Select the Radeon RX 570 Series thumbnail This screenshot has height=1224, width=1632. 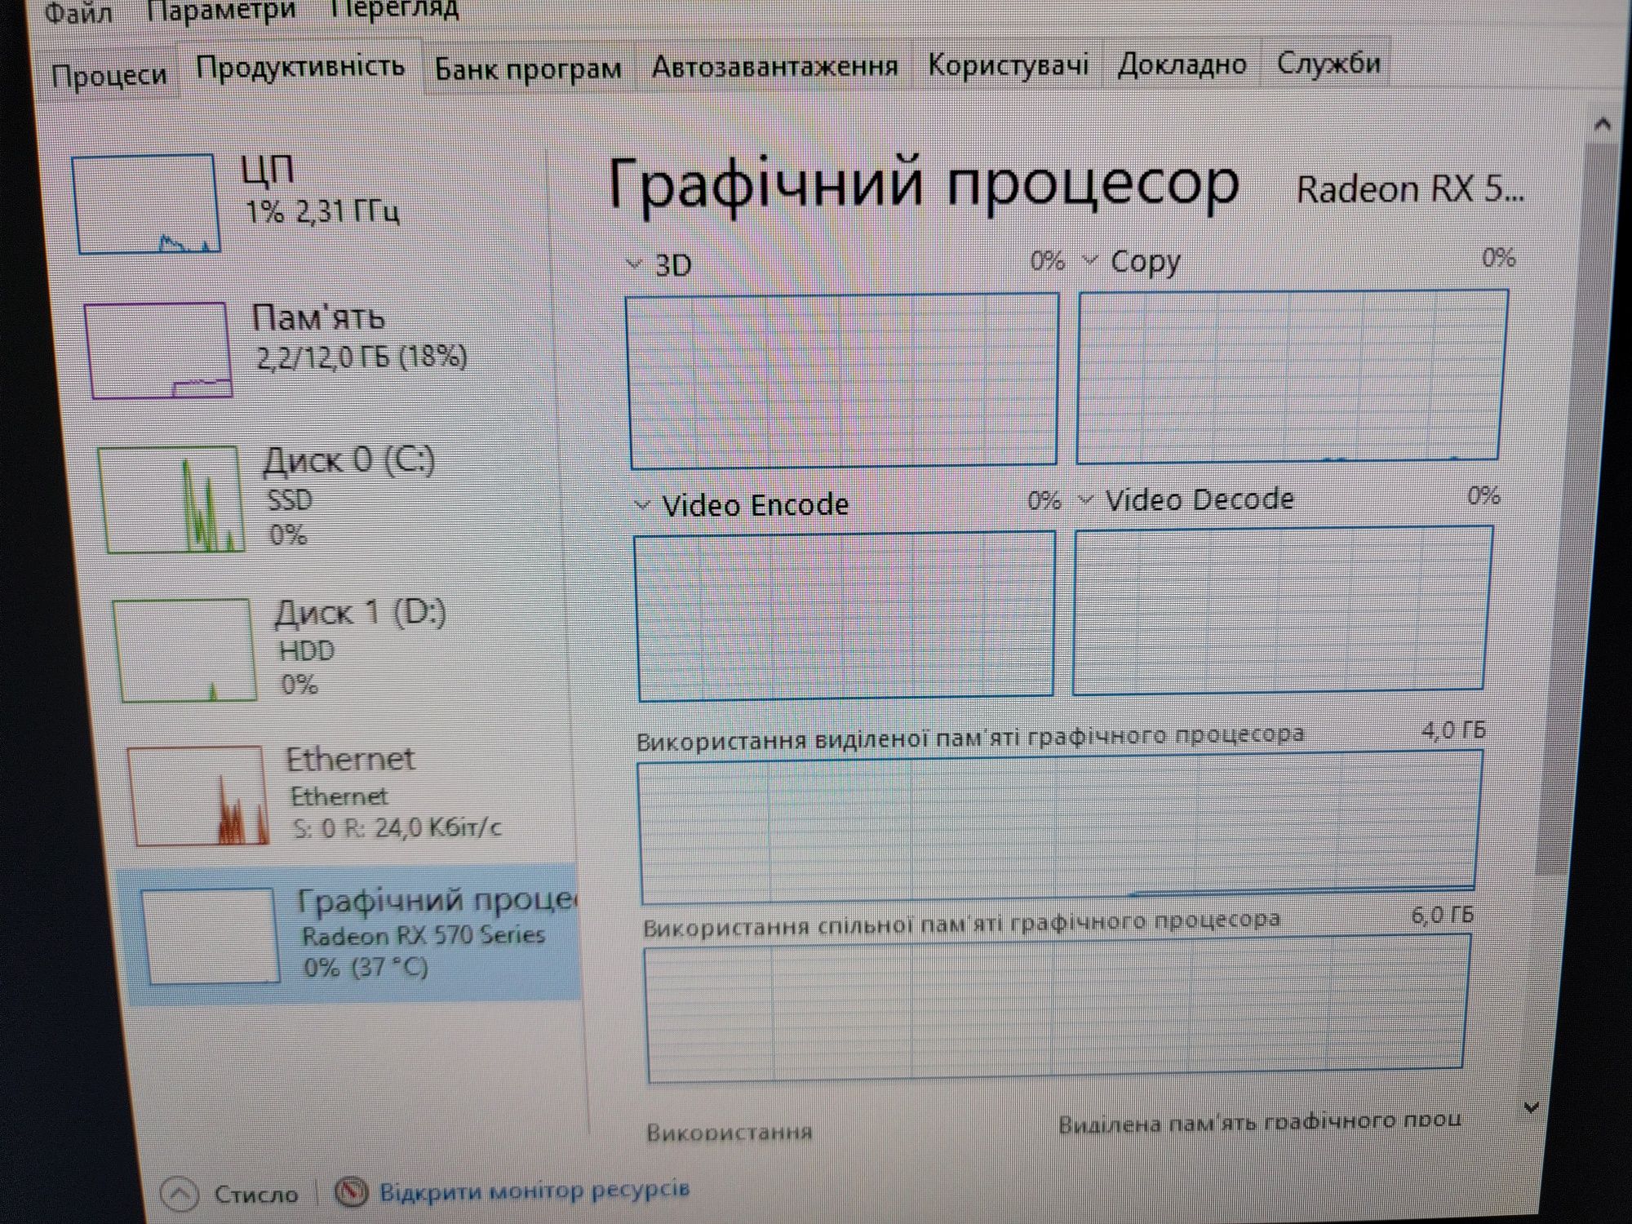[x=210, y=936]
